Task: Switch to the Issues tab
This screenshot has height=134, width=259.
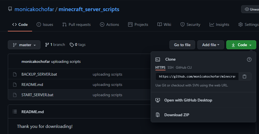Action: pos(45,24)
